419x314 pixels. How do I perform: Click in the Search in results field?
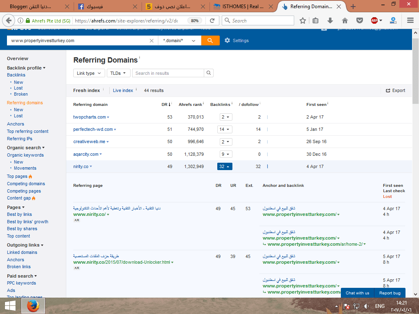point(168,73)
